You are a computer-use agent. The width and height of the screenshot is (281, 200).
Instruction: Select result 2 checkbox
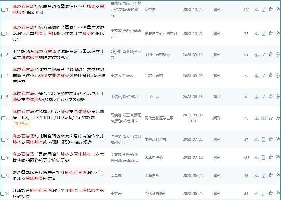click(x=3, y=34)
